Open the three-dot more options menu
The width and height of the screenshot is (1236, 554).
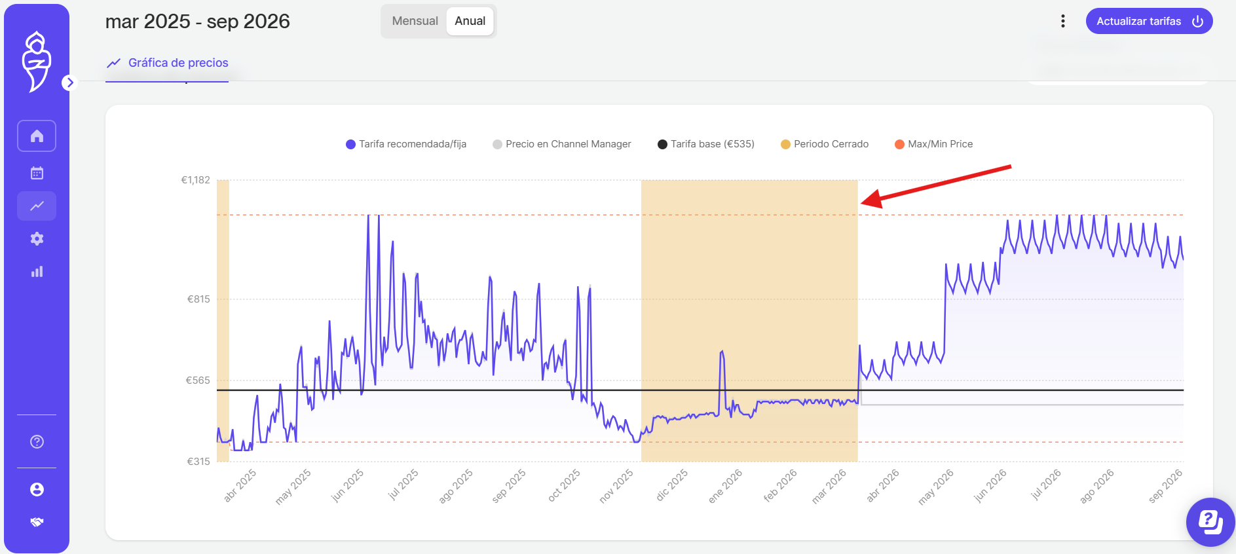click(1062, 21)
